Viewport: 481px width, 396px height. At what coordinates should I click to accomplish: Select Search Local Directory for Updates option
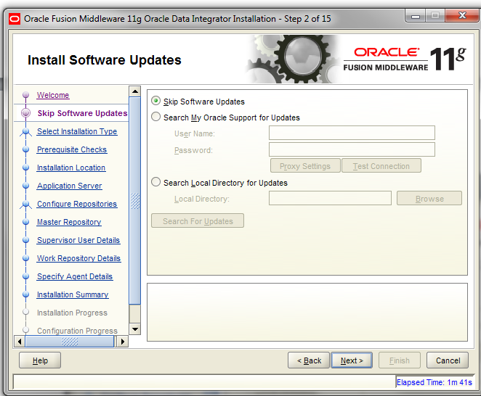155,182
